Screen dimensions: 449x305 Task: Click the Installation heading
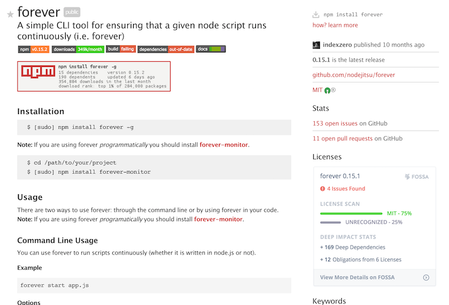click(x=40, y=111)
